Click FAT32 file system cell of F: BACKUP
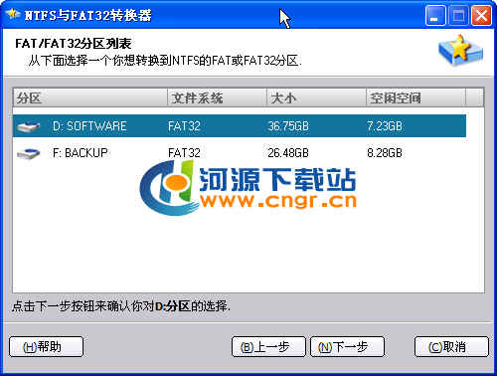The width and height of the screenshot is (497, 376). (184, 153)
